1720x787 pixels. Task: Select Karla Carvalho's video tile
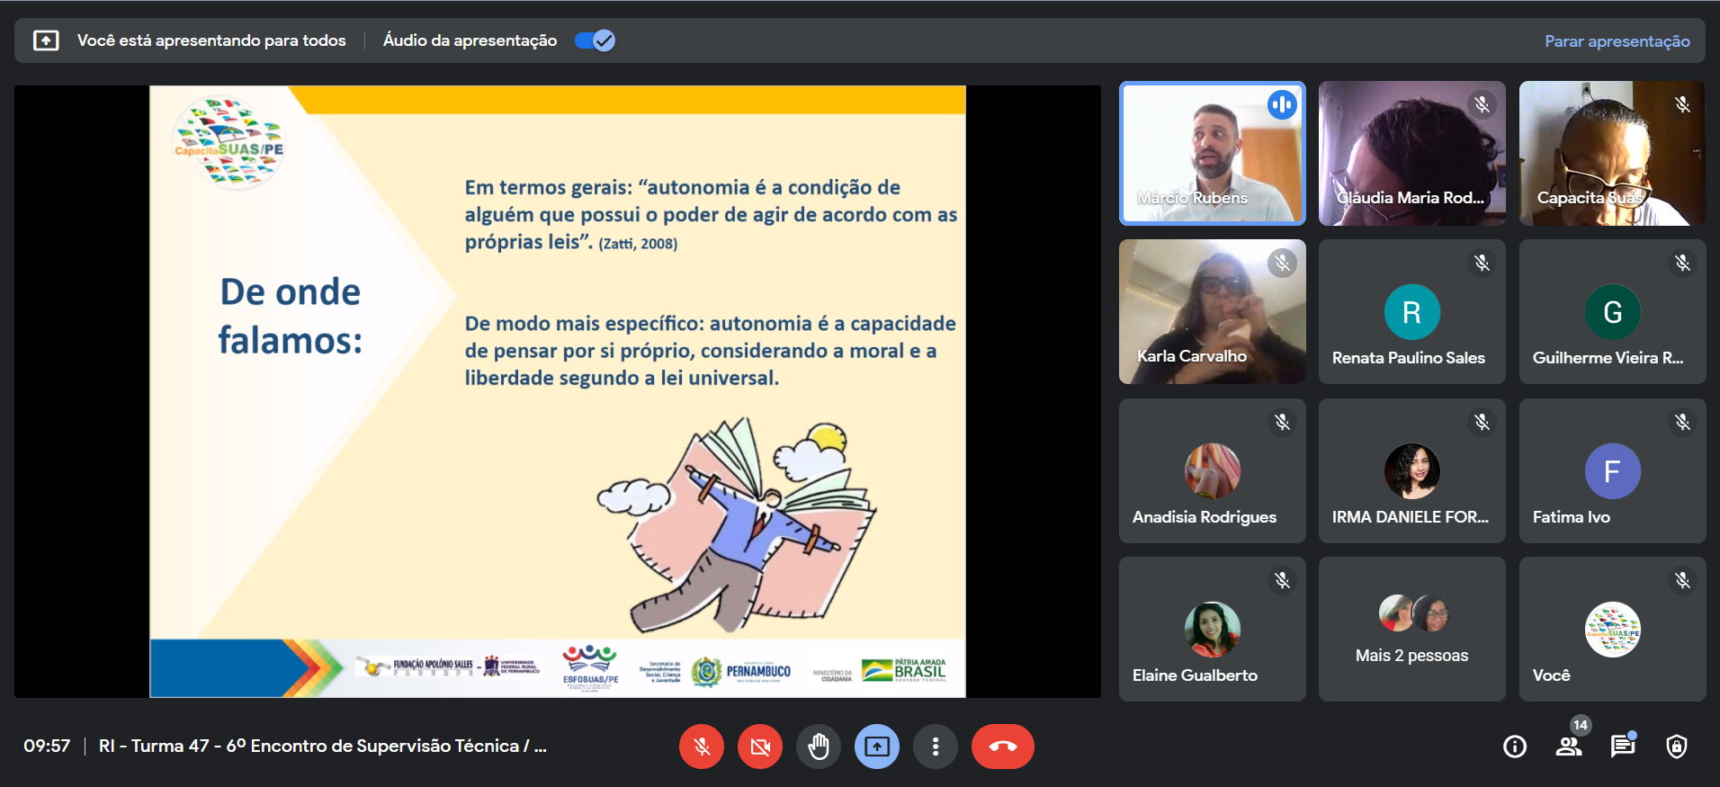pyautogui.click(x=1212, y=311)
